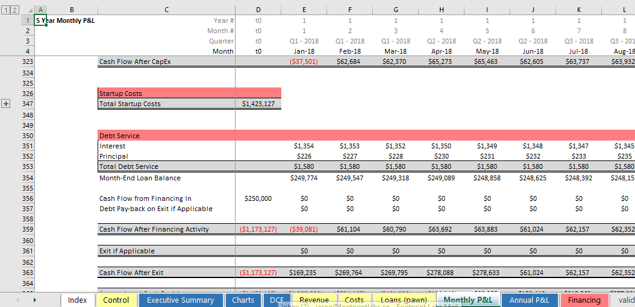Select Feb-18 principal value $227

[350, 156]
